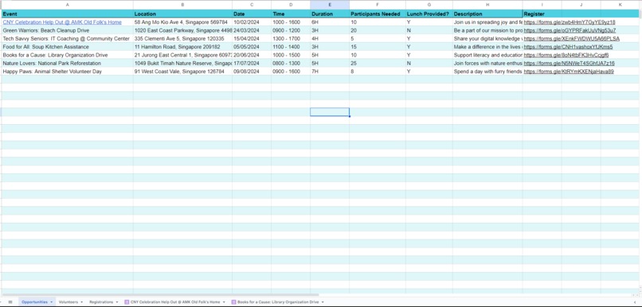This screenshot has width=642, height=307.
Task: Select column D header
Action: pos(291,5)
